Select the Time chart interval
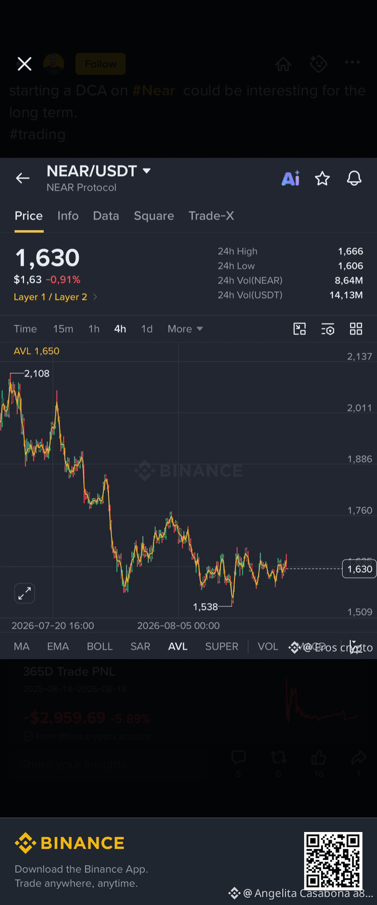Image resolution: width=377 pixels, height=905 pixels. (x=25, y=329)
